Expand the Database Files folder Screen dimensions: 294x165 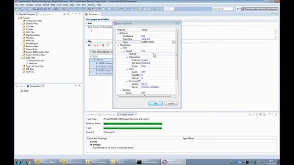tap(21, 24)
